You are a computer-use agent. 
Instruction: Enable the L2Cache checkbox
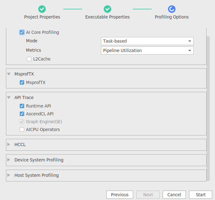click(29, 59)
